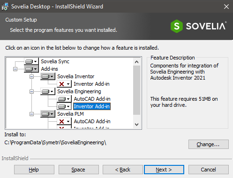Cancel the installation
Image resolution: width=233 pixels, height=178 pixels.
[x=209, y=170]
